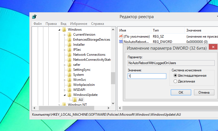Select the EnhancedStorageDevices tree label
The height and width of the screenshot is (131, 218).
coord(92,40)
